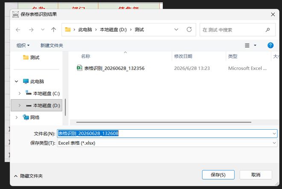Change view layout icon

pyautogui.click(x=247, y=46)
